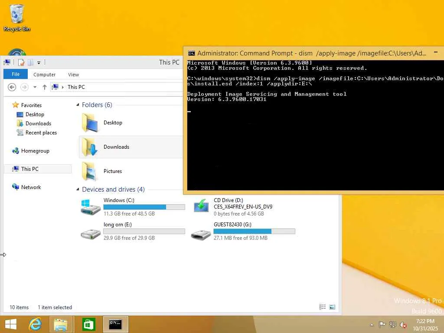Click the Command Prompt title bar icon
Image resolution: width=444 pixels, height=333 pixels.
pyautogui.click(x=192, y=53)
